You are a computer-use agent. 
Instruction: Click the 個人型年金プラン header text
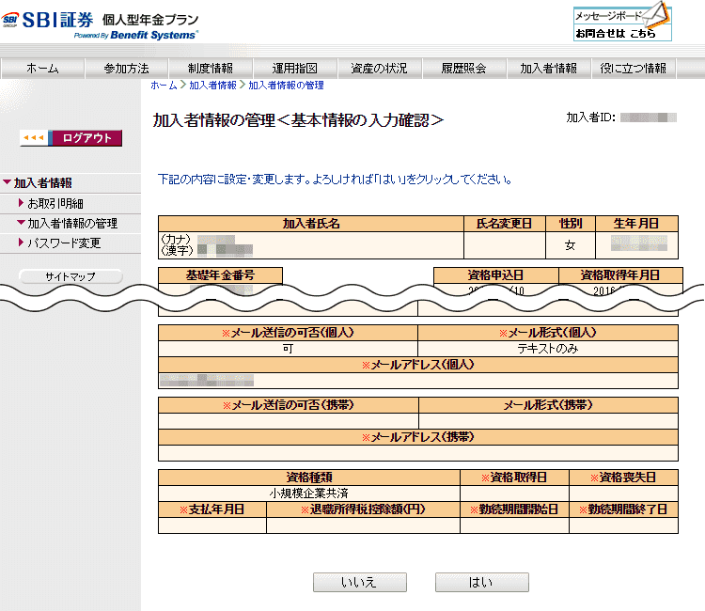click(150, 20)
